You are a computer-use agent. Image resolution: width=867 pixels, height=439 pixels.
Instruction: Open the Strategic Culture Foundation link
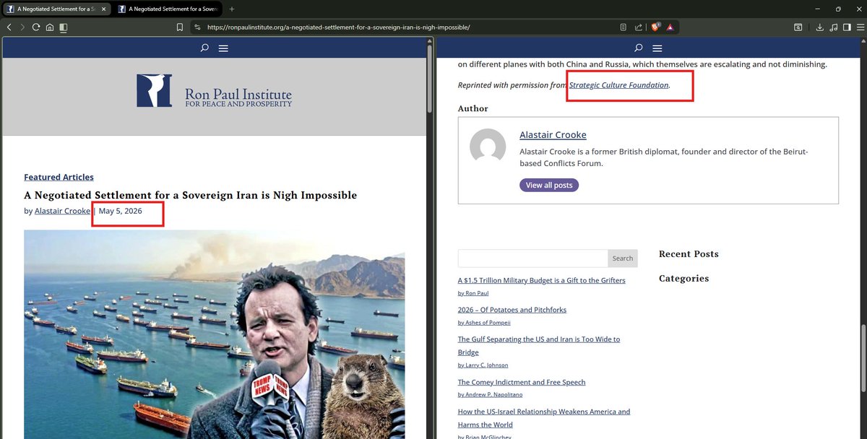click(x=618, y=85)
